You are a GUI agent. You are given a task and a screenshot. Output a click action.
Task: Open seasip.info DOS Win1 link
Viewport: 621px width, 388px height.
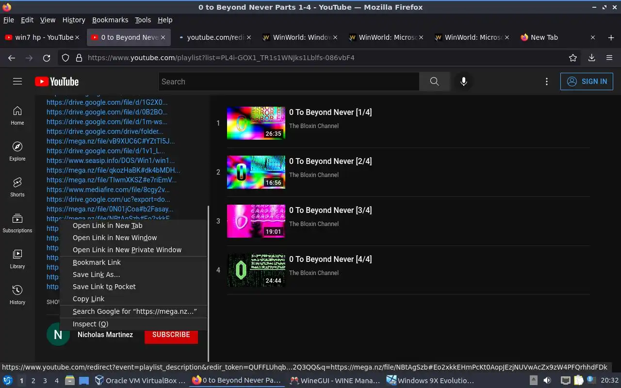[x=111, y=161]
